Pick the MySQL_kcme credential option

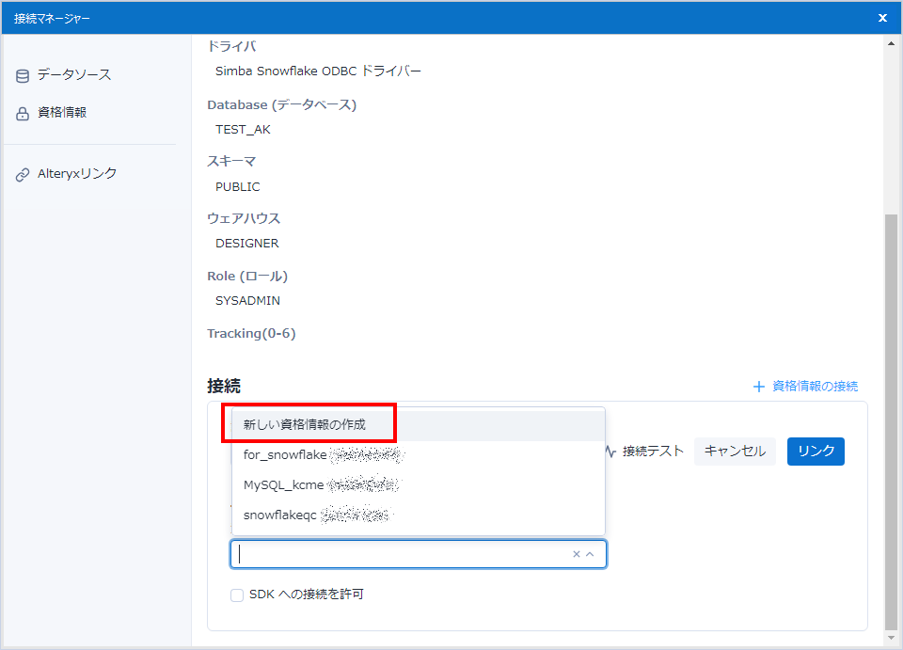(x=283, y=485)
